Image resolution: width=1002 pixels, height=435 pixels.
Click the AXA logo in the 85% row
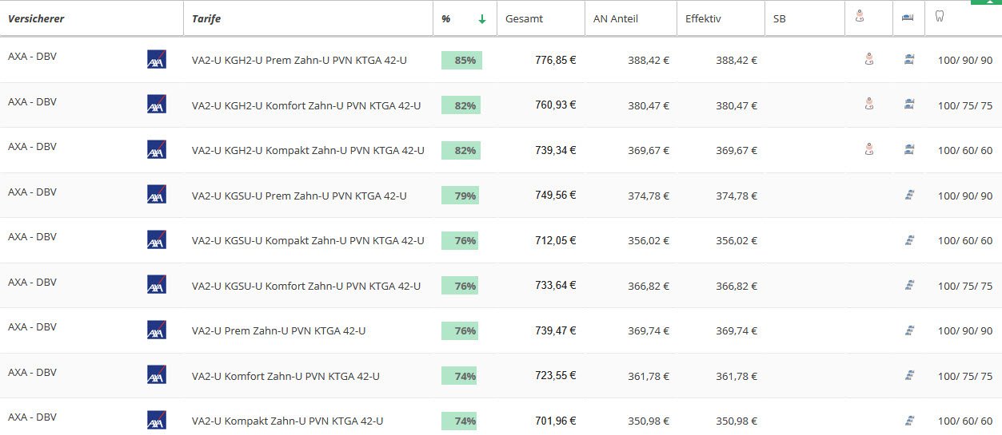[x=157, y=59]
